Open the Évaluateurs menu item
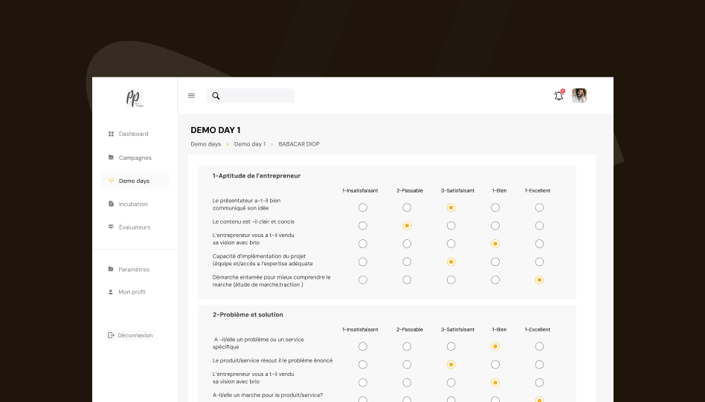The width and height of the screenshot is (705, 402). click(135, 227)
